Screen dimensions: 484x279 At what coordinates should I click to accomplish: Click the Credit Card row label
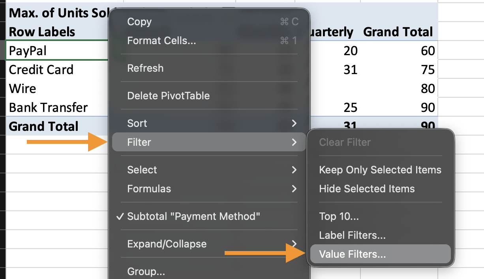click(x=41, y=70)
